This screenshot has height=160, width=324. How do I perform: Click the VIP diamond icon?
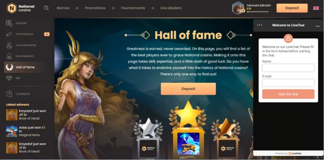pos(9,78)
